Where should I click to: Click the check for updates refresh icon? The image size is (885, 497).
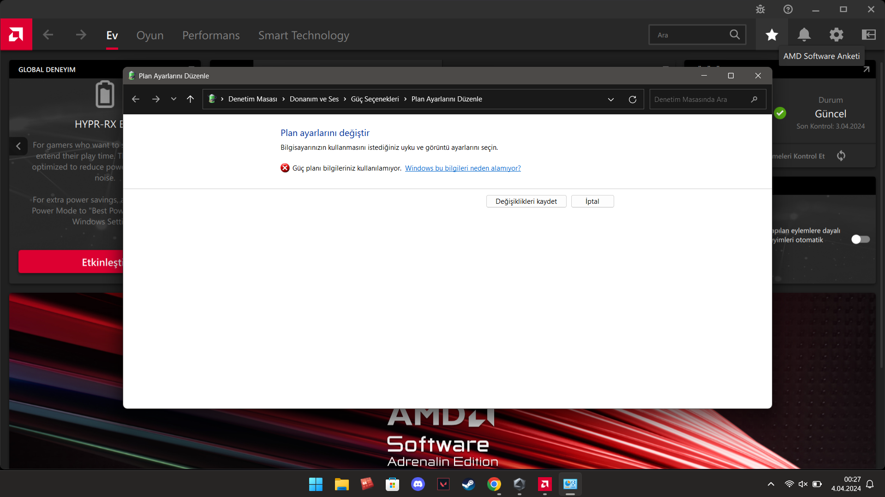[841, 156]
